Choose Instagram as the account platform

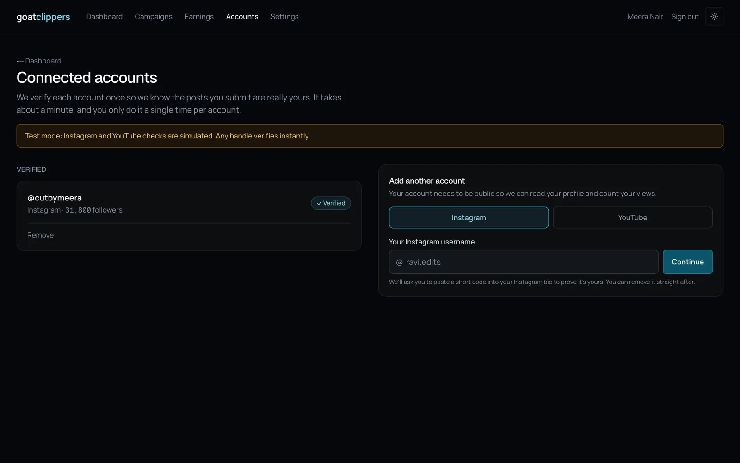tap(469, 218)
